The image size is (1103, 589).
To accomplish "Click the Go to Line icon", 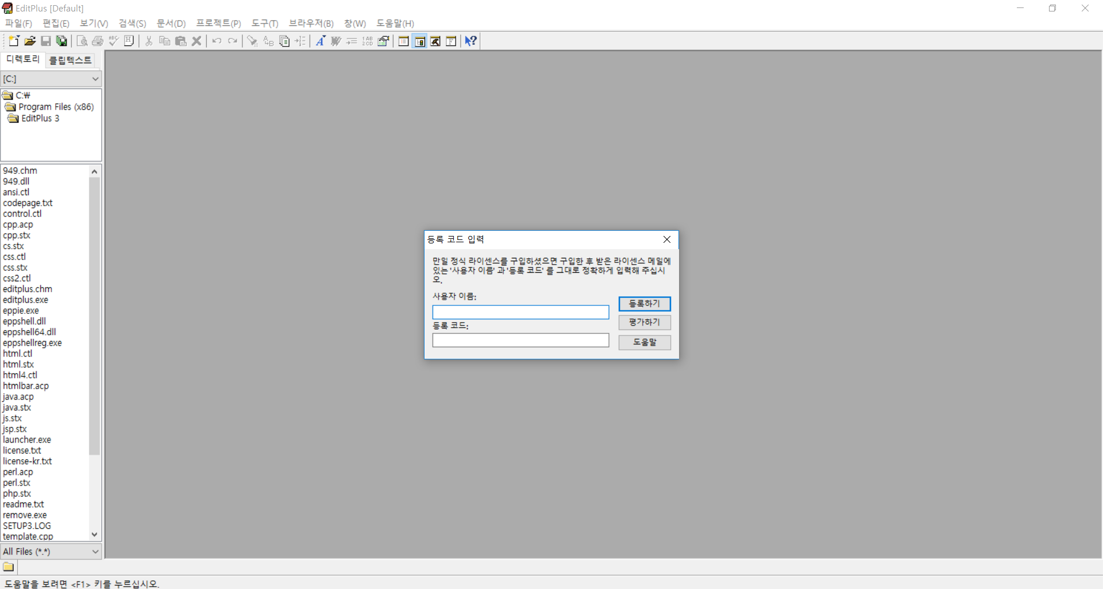I will [x=300, y=41].
